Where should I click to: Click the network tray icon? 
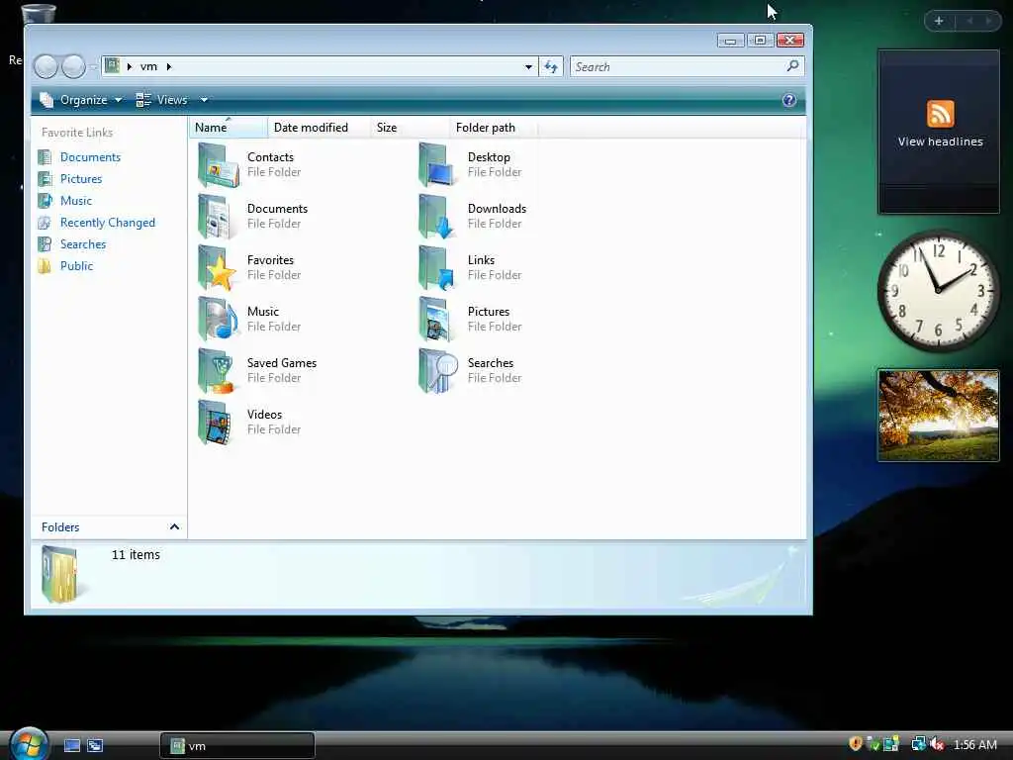coord(917,744)
